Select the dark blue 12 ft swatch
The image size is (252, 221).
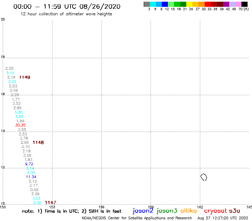[x=165, y=4]
